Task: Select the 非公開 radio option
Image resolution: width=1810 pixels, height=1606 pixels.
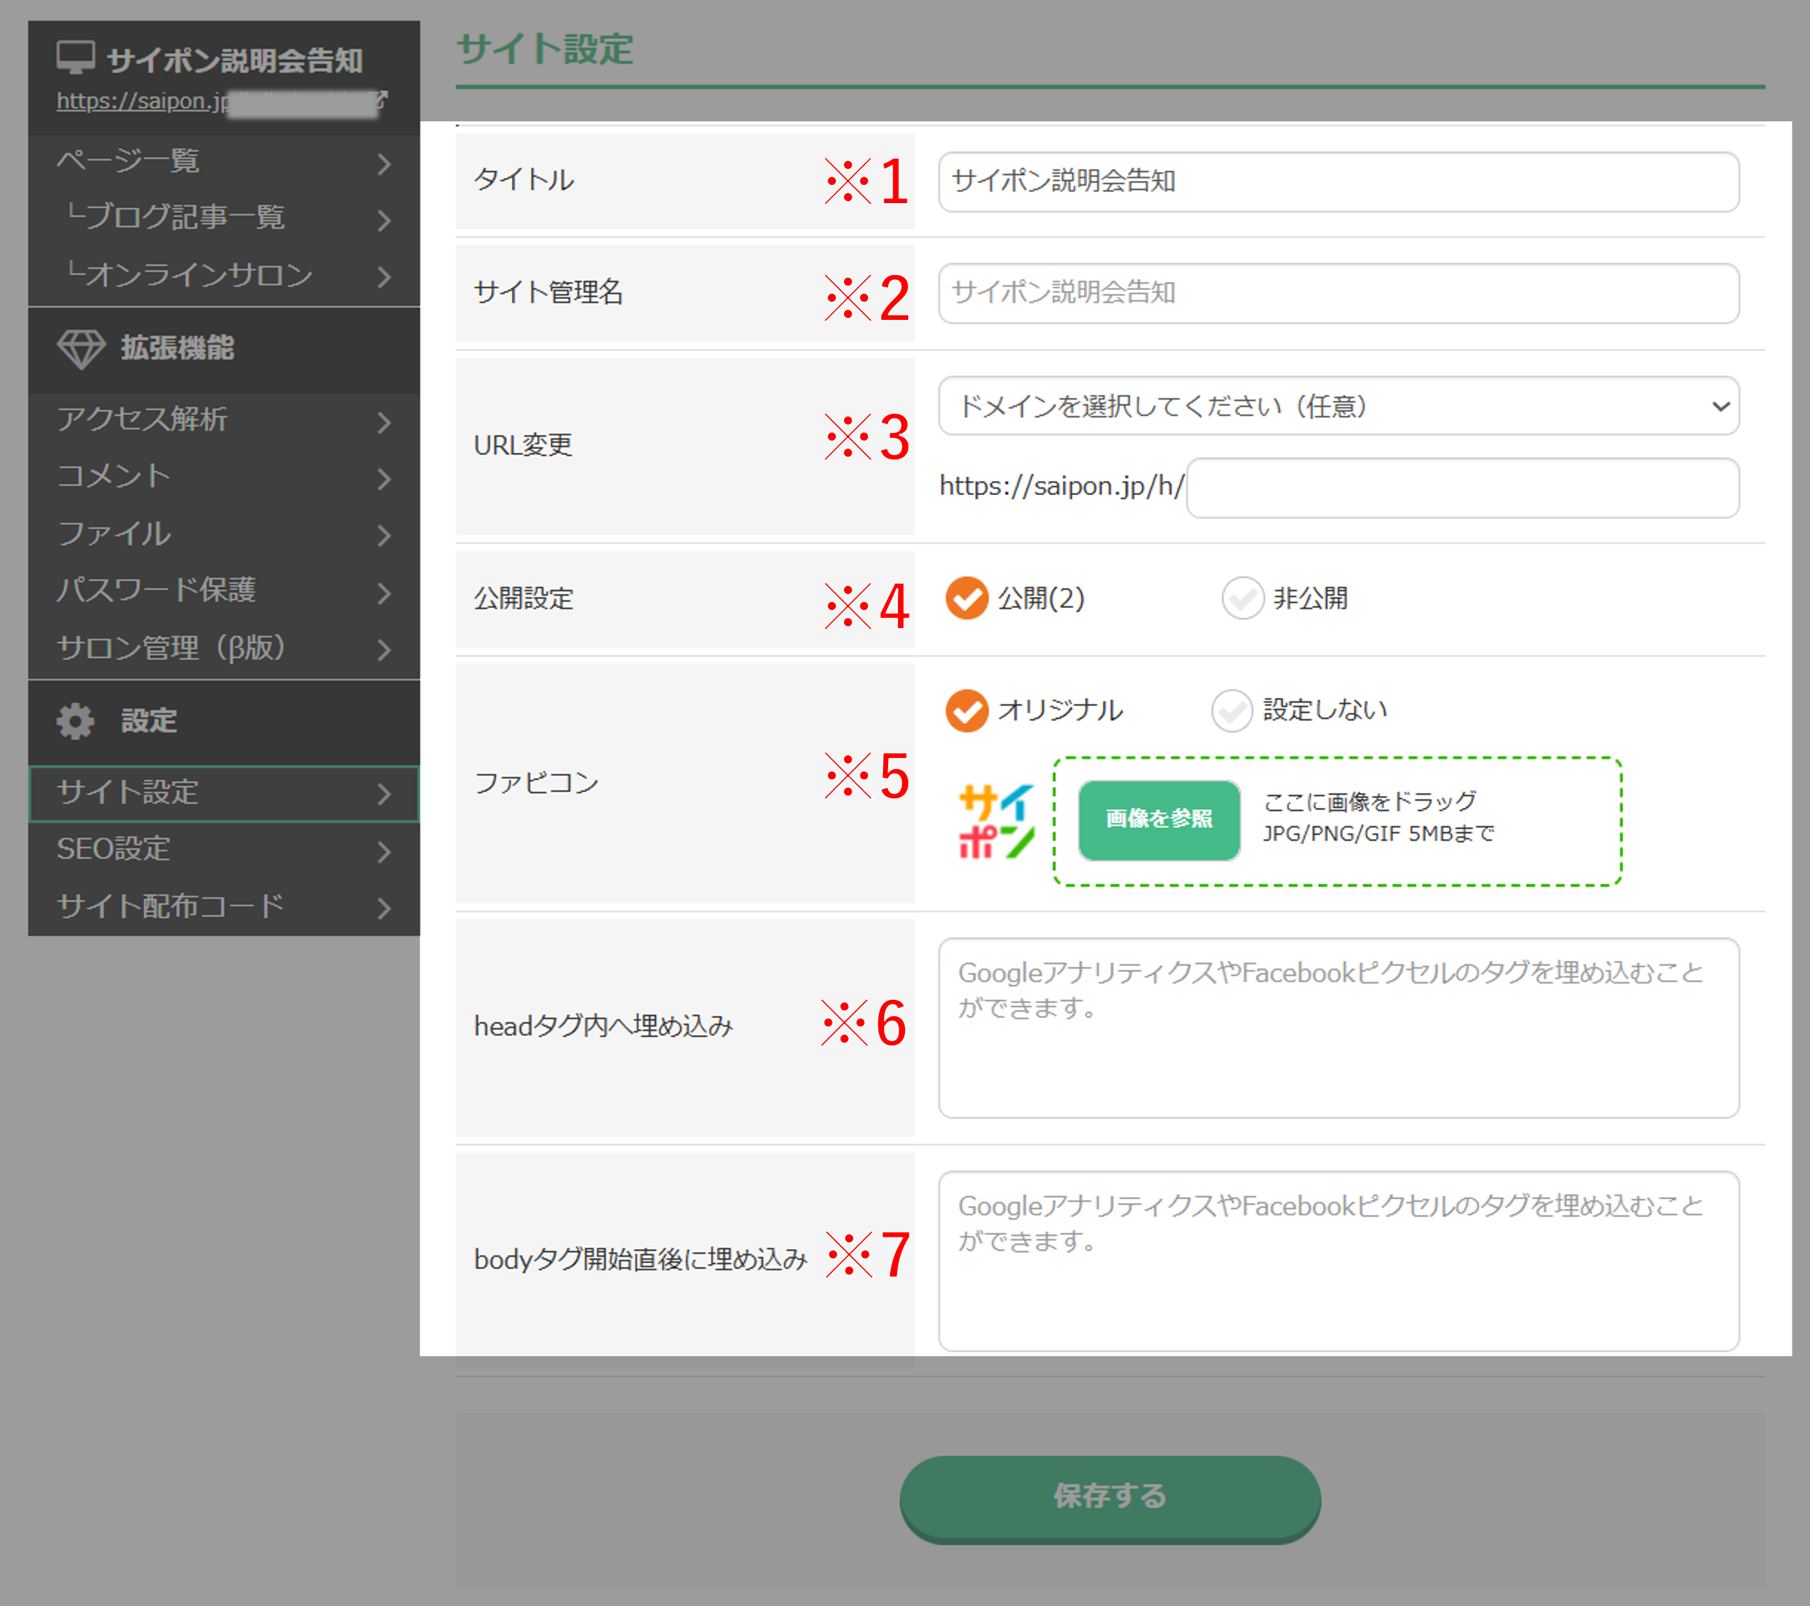Action: [1242, 599]
